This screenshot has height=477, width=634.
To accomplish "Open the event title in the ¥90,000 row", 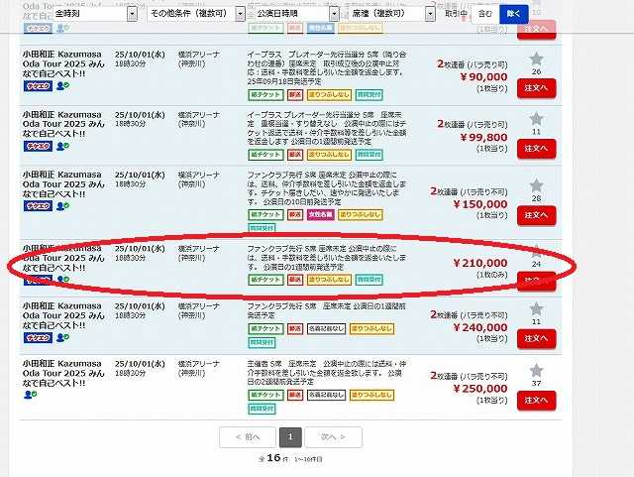I will click(63, 64).
